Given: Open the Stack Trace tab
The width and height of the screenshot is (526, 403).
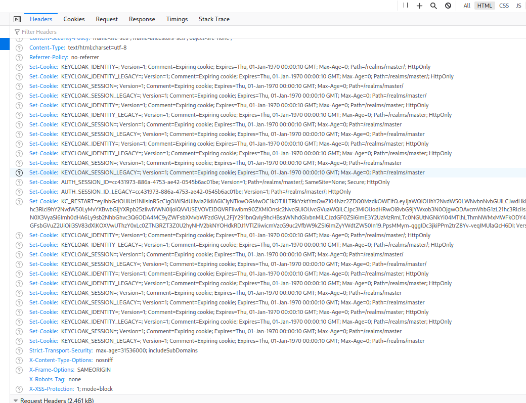Looking at the screenshot, I should point(214,19).
